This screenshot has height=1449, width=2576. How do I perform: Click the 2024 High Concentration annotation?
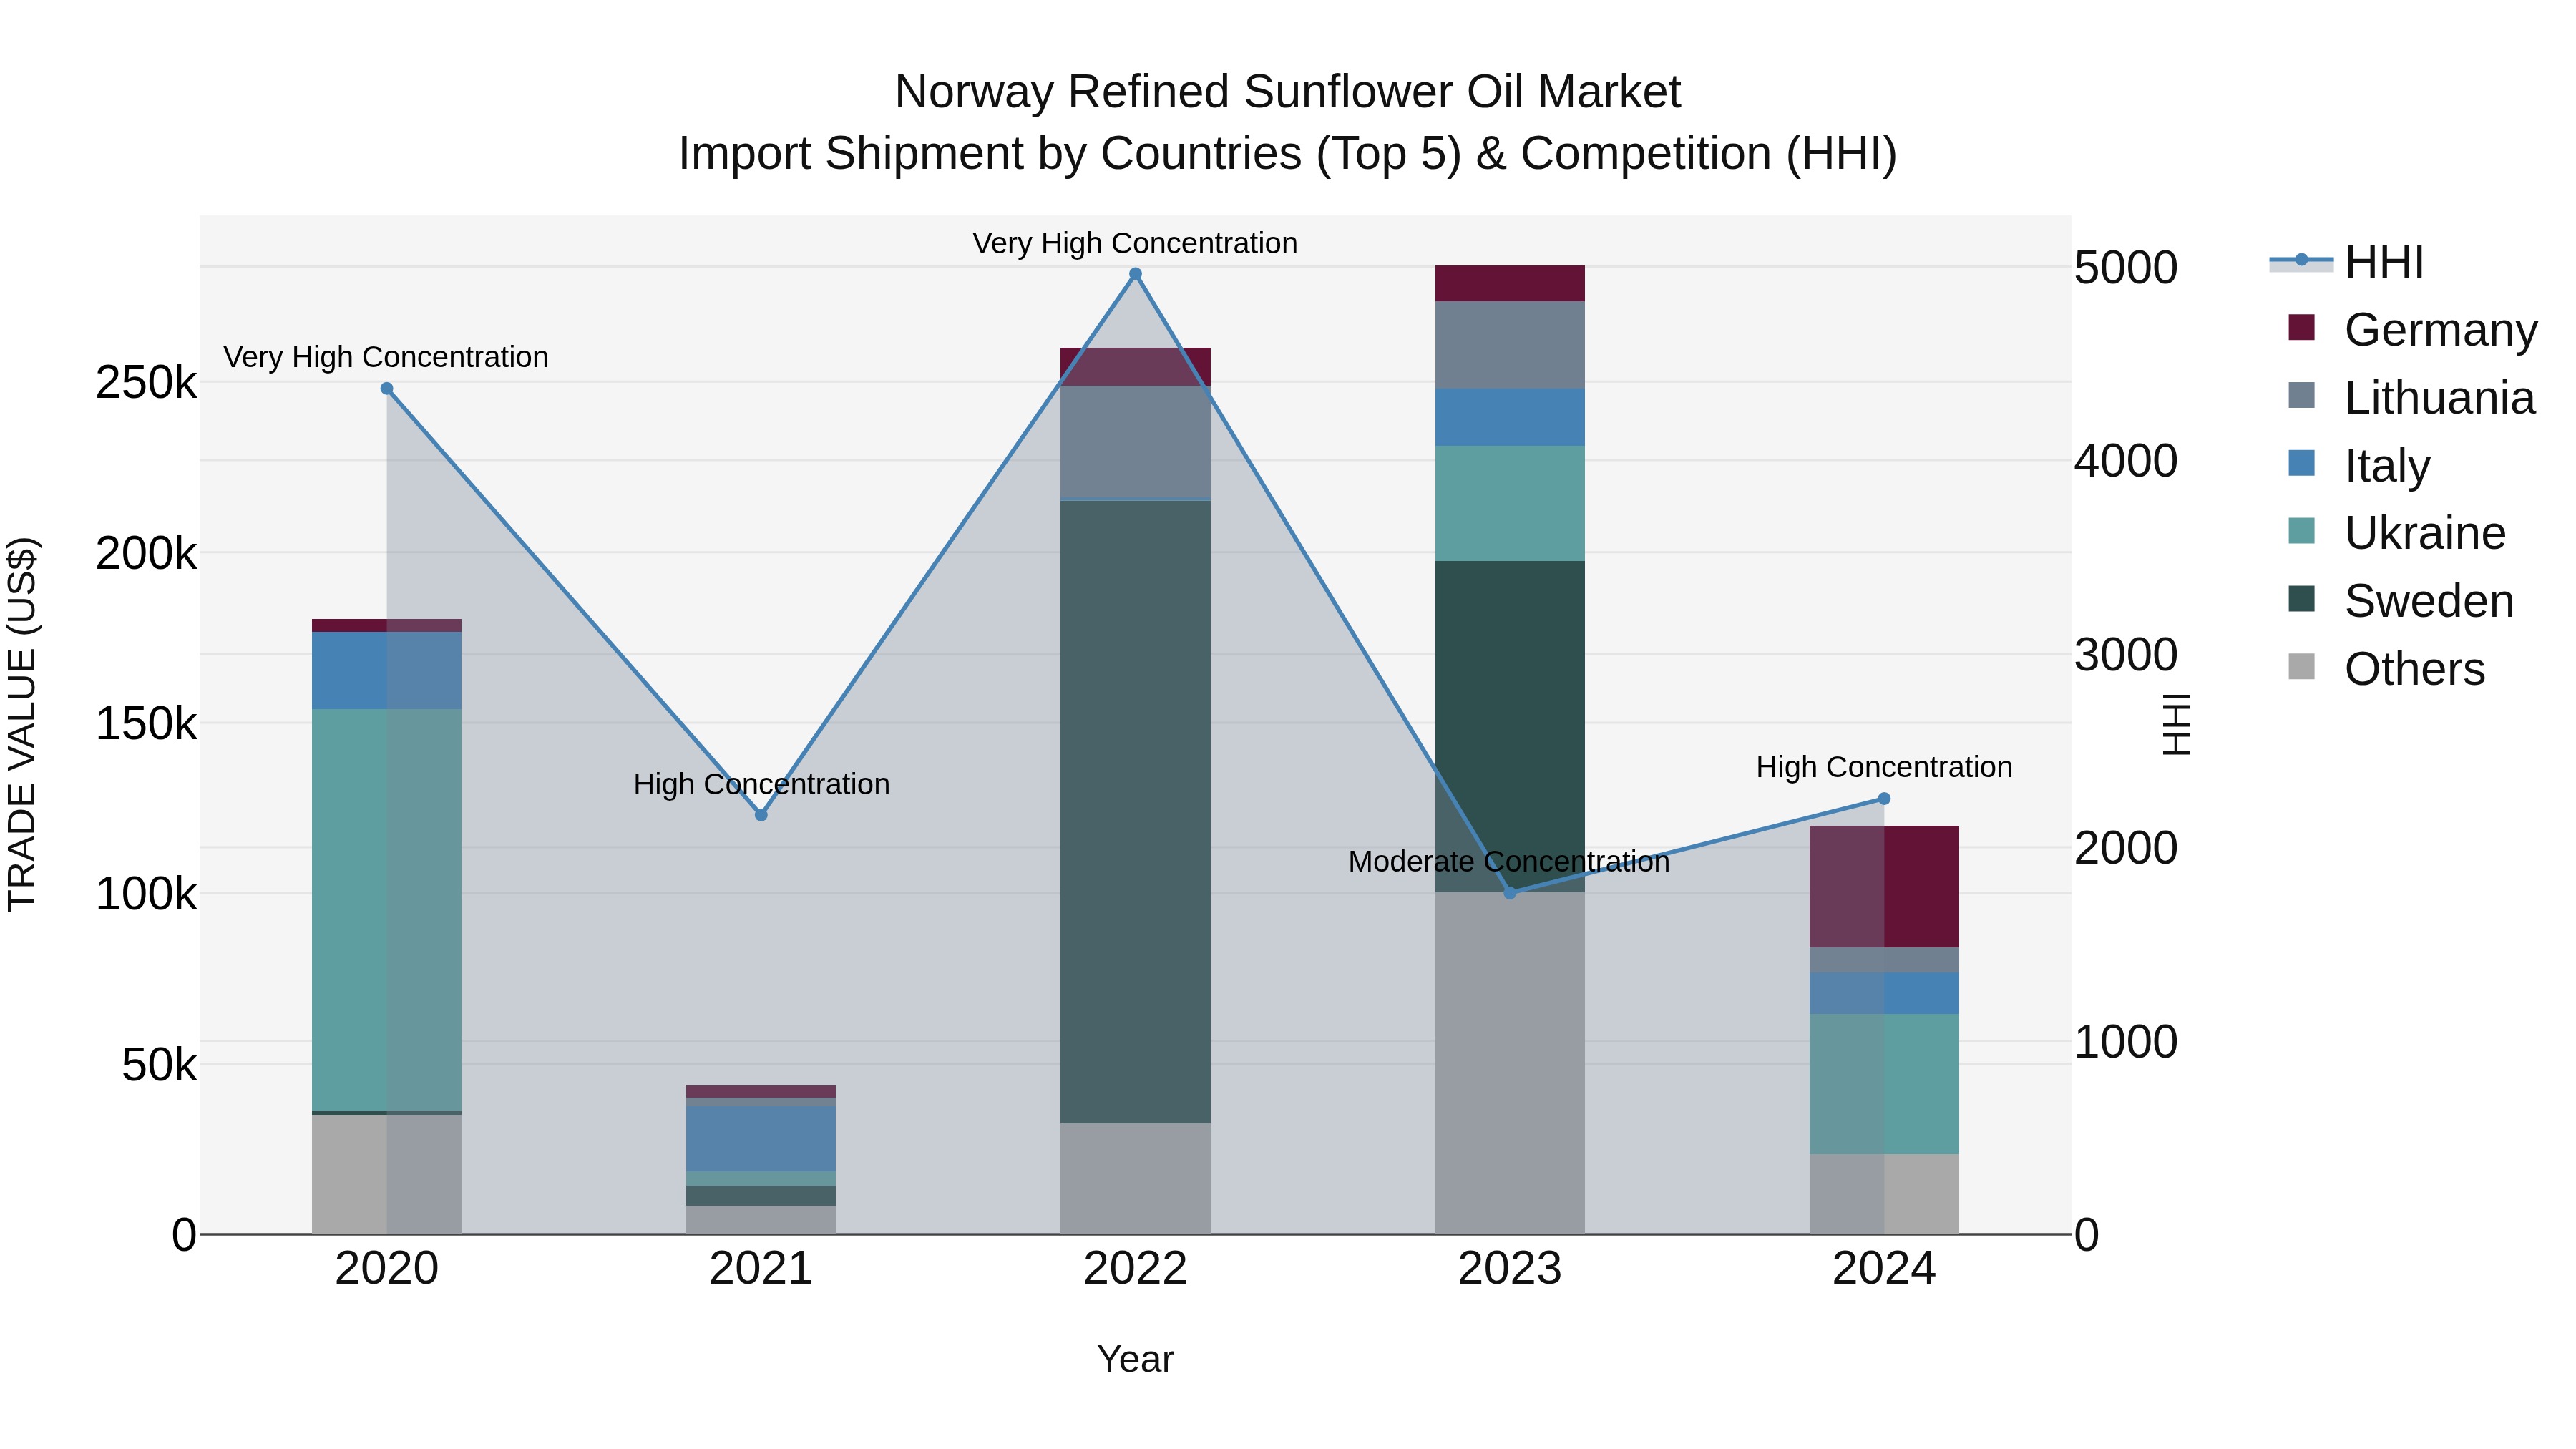pyautogui.click(x=1884, y=767)
